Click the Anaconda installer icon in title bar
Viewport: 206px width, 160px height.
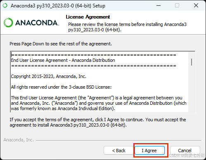(5, 6)
